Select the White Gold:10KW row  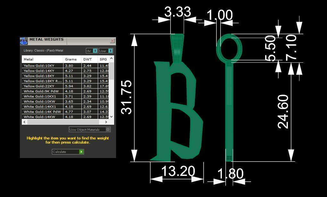(x=65, y=101)
